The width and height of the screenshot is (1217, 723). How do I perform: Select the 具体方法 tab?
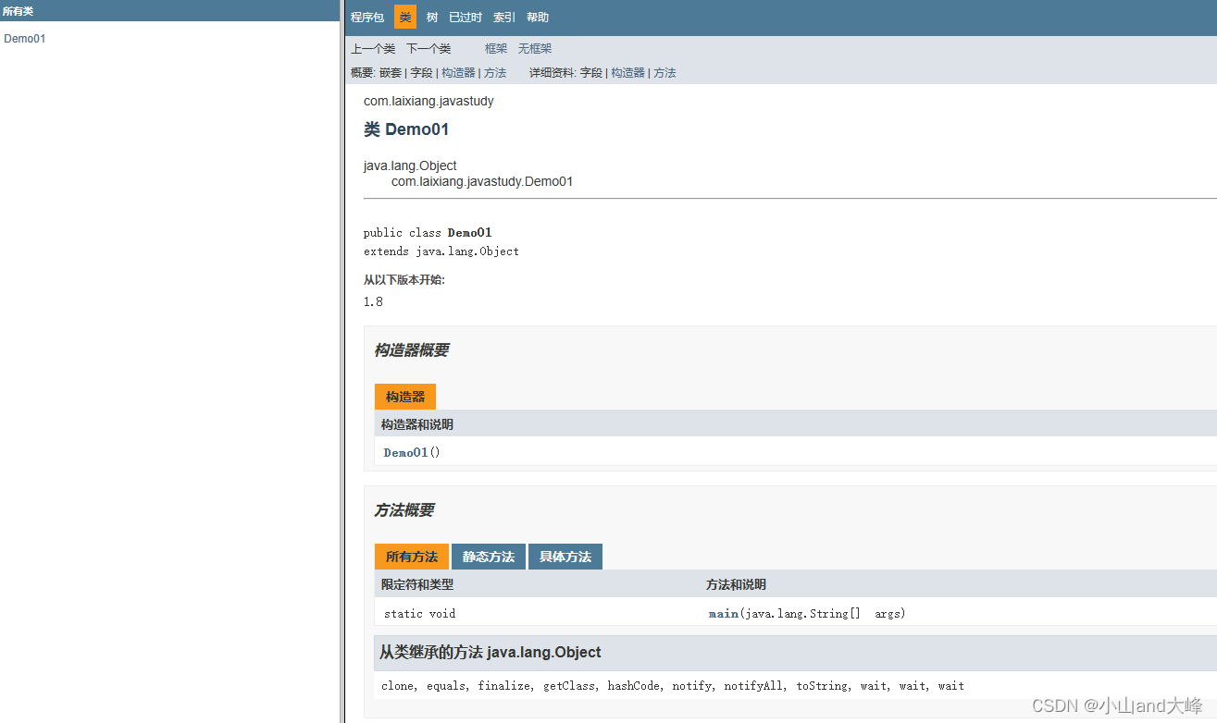[x=565, y=557]
